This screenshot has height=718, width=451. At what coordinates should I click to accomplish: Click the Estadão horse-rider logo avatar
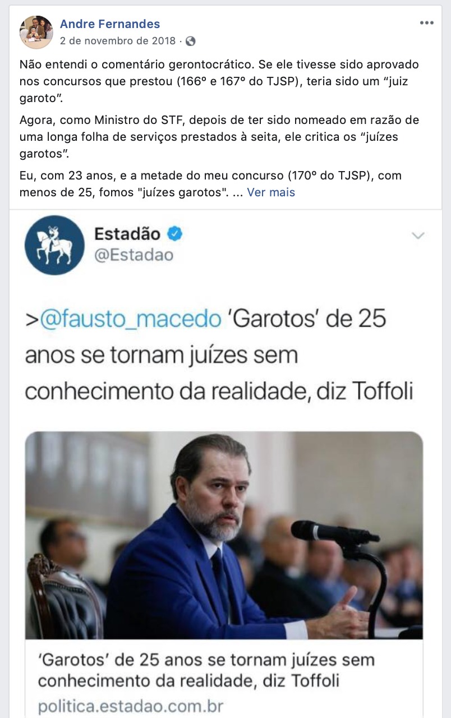[x=54, y=245]
